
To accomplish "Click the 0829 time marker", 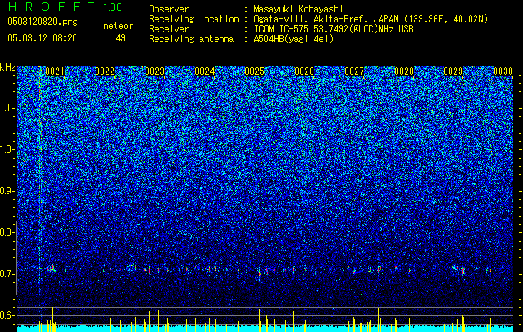I will coord(454,71).
